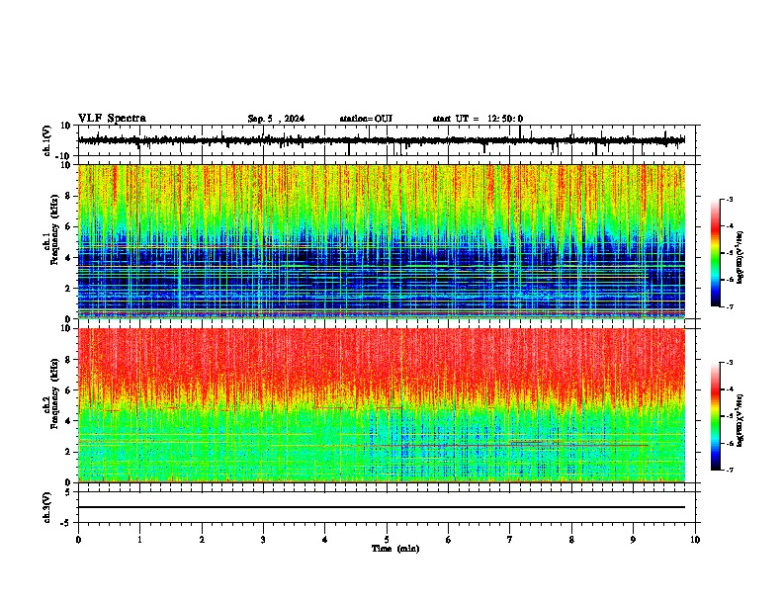
Task: Click the "-3" label on ch.1 color bar
Action: point(729,199)
